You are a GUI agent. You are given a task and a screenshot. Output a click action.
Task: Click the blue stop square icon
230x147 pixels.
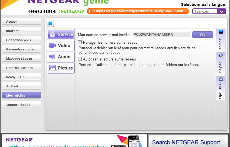coord(50,24)
